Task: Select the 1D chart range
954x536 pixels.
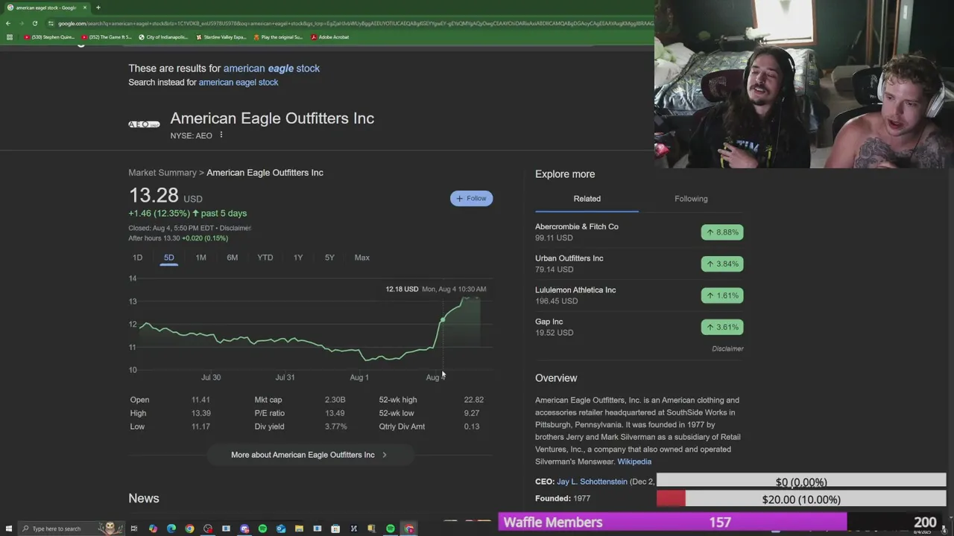Action: click(x=137, y=258)
